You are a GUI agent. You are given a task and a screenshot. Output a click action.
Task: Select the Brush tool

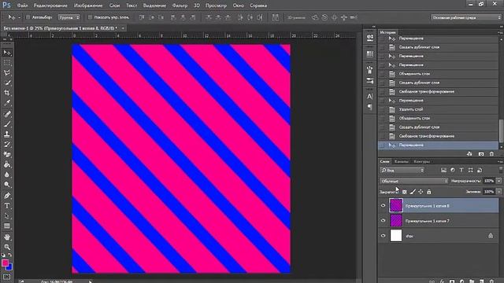coord(7,124)
